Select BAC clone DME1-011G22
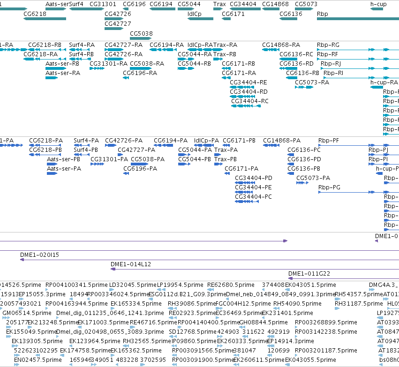This screenshot has width=399, height=367. (344, 278)
